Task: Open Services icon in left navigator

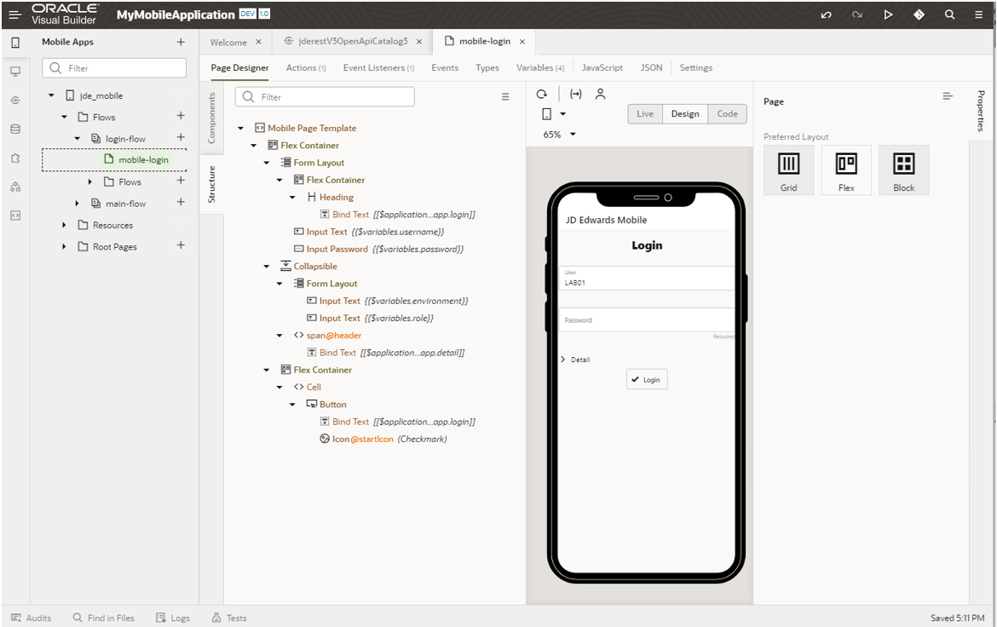Action: tap(15, 100)
